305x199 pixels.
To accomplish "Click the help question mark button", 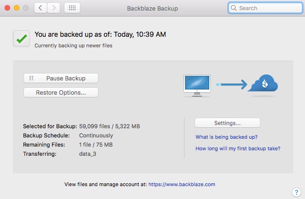I will (296, 193).
